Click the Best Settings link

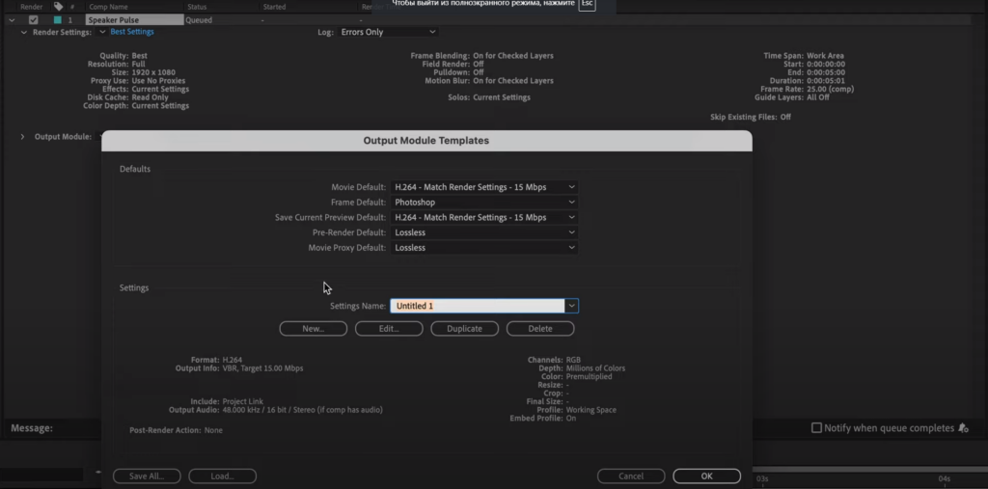point(131,32)
